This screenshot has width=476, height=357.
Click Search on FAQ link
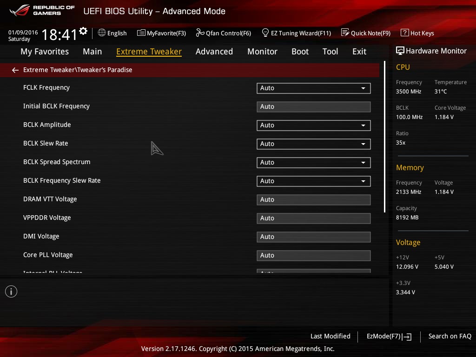click(x=450, y=336)
